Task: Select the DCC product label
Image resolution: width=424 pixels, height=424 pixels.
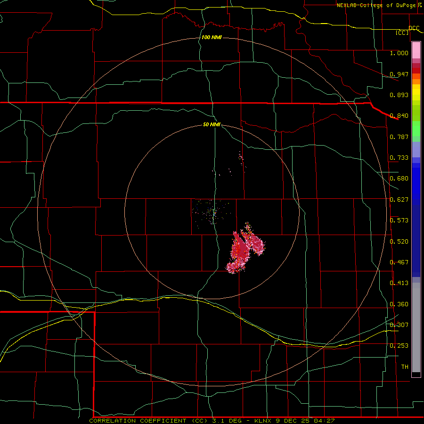Action: pyautogui.click(x=414, y=28)
